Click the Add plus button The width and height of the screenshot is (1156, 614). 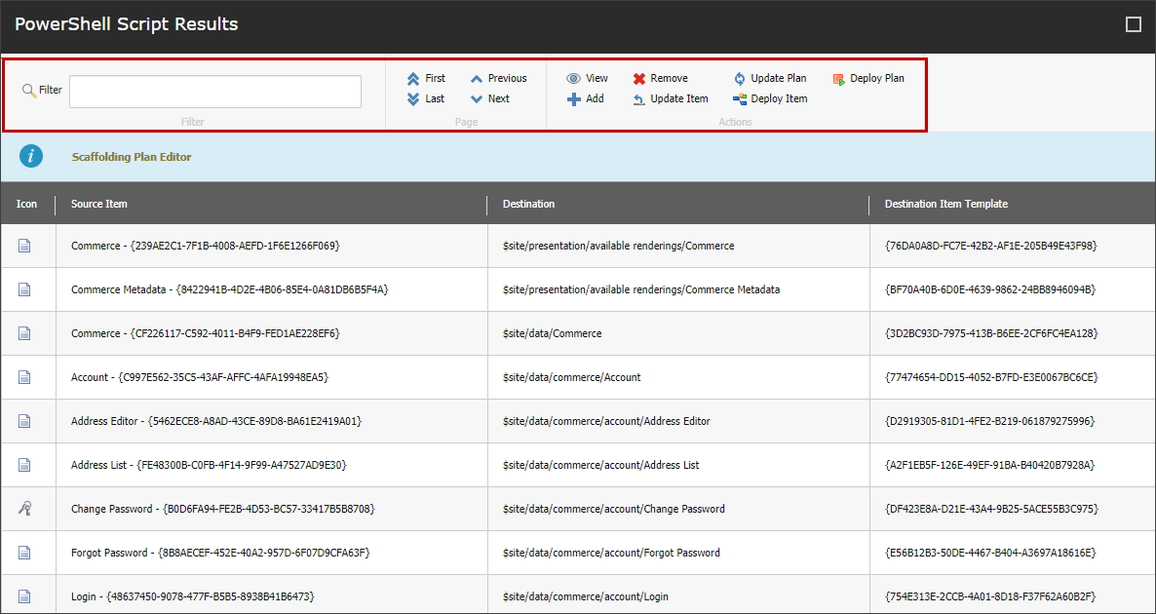click(x=586, y=98)
